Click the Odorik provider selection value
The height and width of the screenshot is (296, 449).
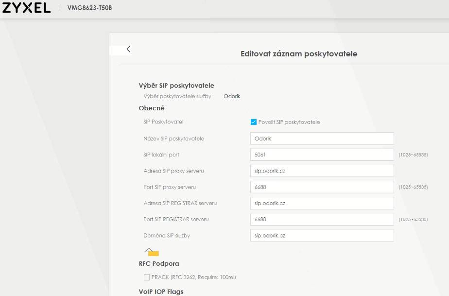232,96
